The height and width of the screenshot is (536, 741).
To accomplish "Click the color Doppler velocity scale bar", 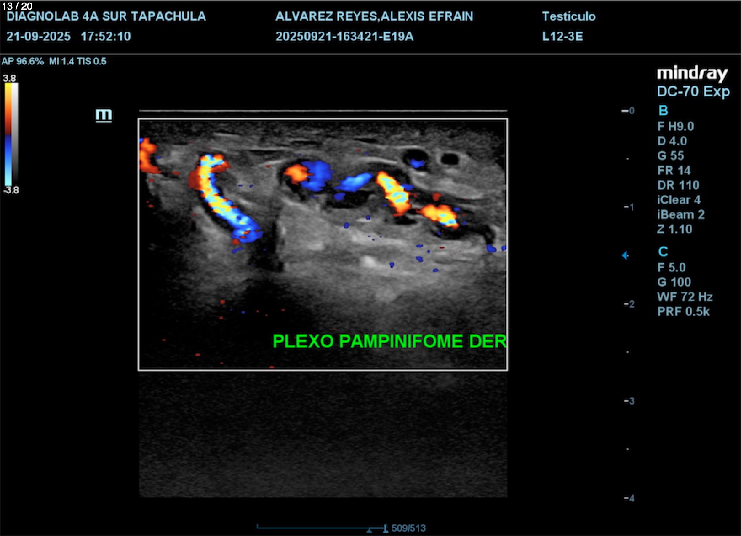I will click(x=11, y=134).
